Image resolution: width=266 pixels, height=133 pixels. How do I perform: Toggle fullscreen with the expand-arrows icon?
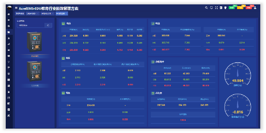coord(216,8)
